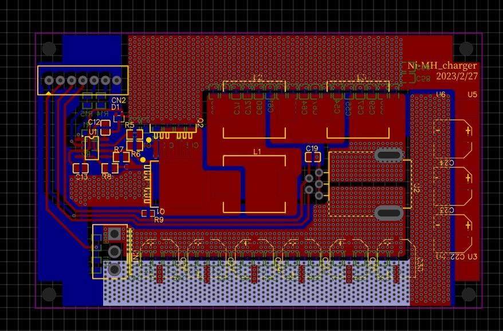The height and width of the screenshot is (331, 503).
Task: Select the L3 inductor reference label
Action: point(361,77)
